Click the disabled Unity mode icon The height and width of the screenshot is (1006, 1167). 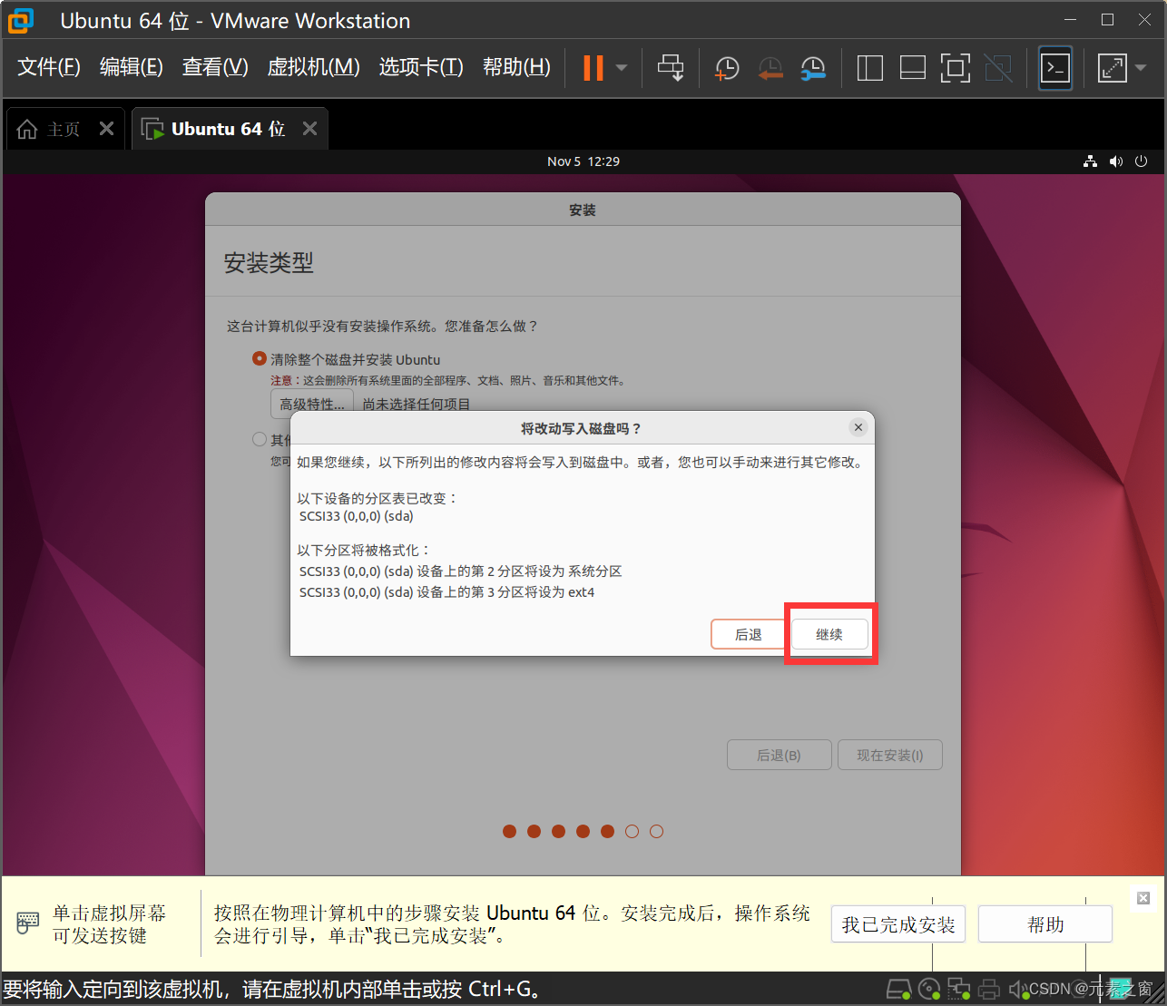click(997, 68)
